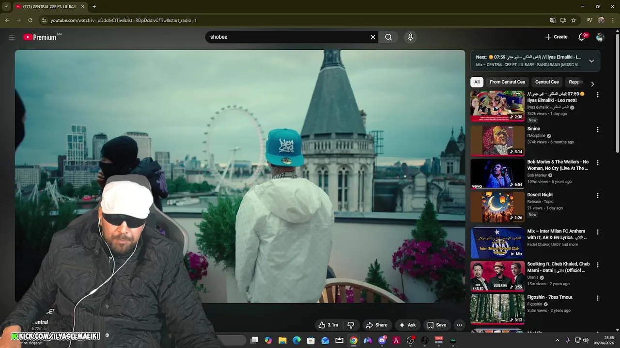Open YouTube account avatar menu
Viewport: 620px width, 348px height.
600,37
